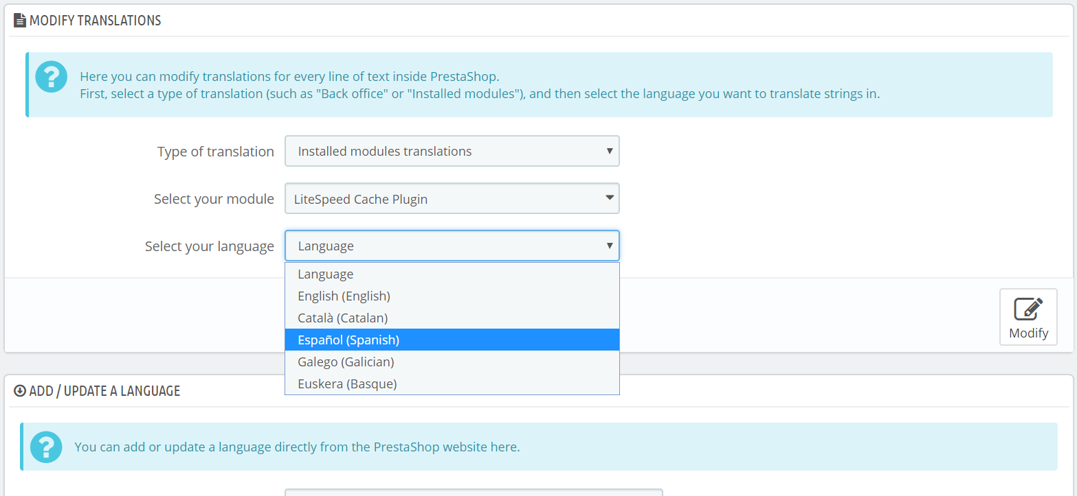This screenshot has width=1077, height=496.
Task: Click the partially visible field below Add/Update language
Action: [474, 492]
